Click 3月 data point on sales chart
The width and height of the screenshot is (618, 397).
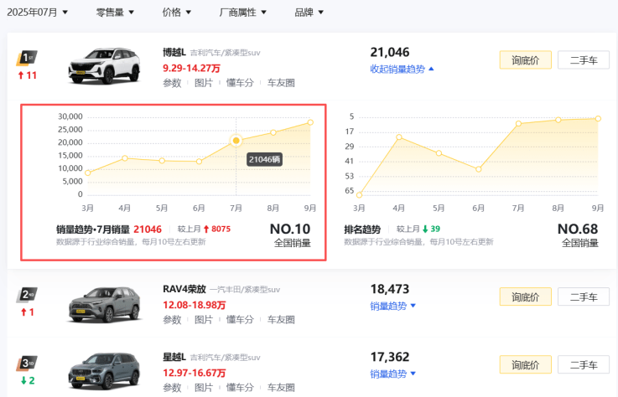pos(87,173)
